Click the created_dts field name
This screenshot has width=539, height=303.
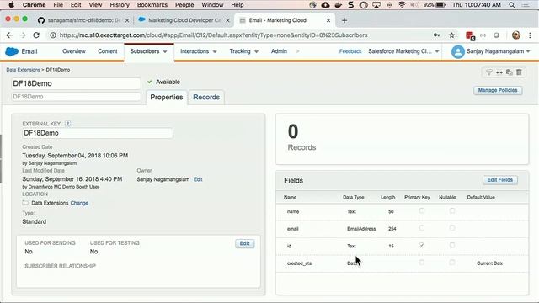(299, 263)
